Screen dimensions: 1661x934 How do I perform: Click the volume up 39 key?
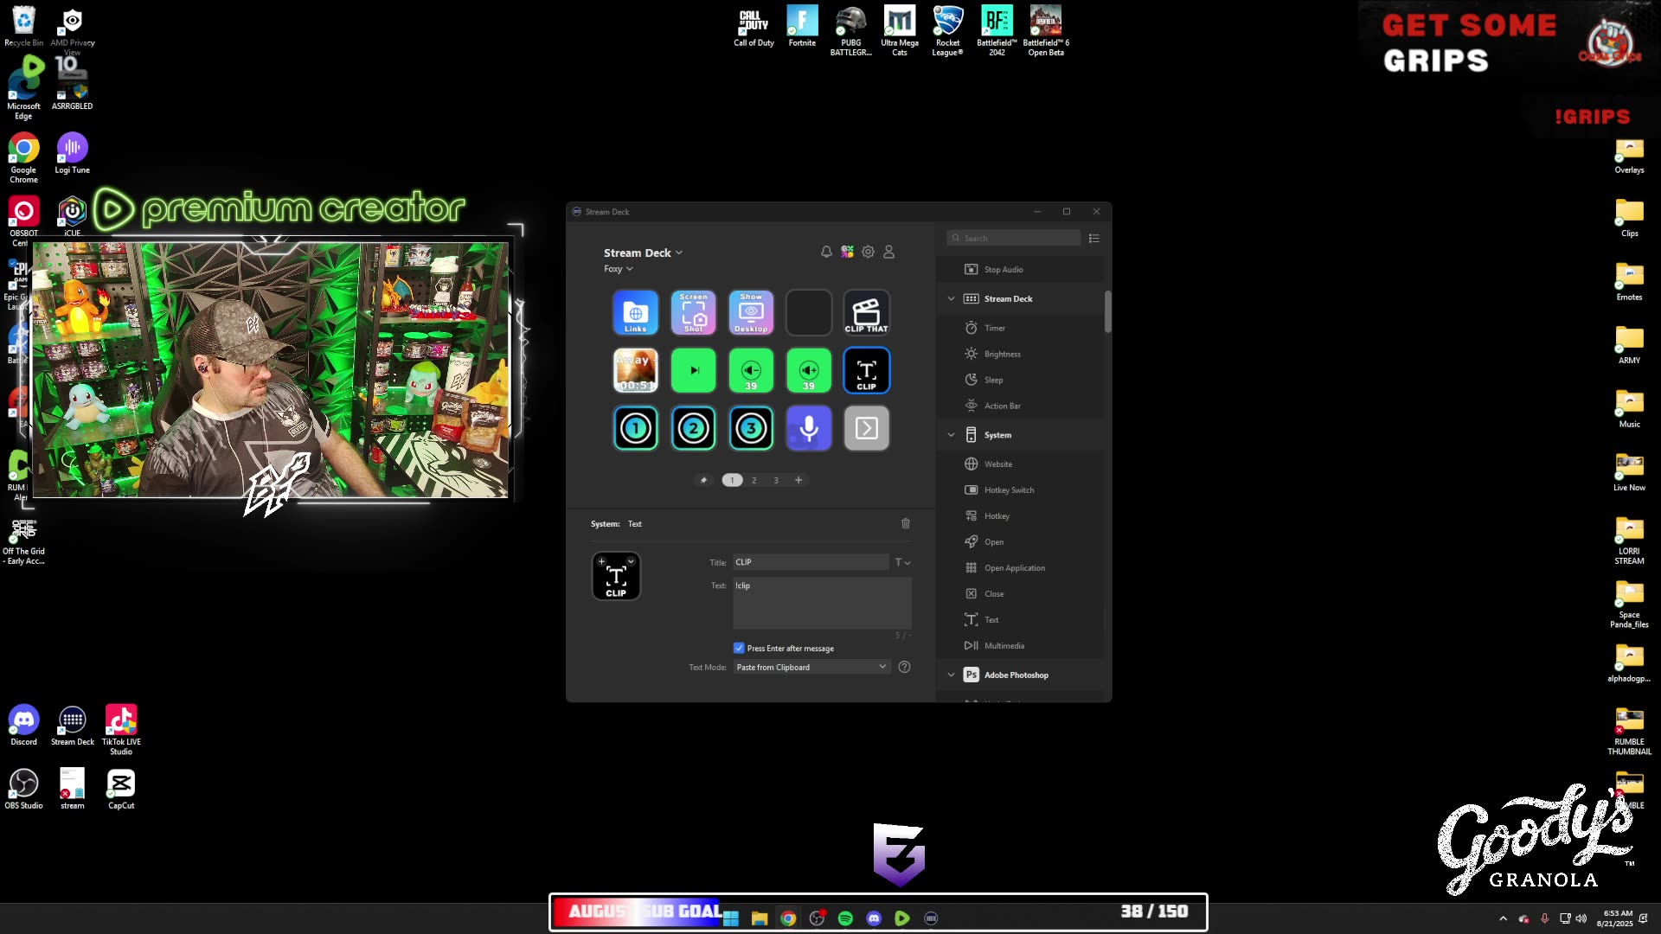click(808, 370)
